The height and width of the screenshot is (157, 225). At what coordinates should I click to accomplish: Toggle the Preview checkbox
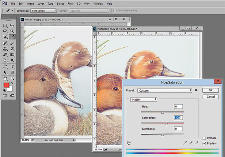(204, 143)
